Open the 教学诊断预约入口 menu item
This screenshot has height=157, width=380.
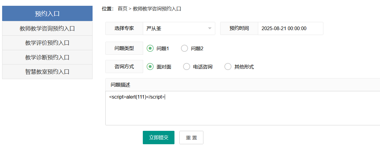pyautogui.click(x=47, y=57)
